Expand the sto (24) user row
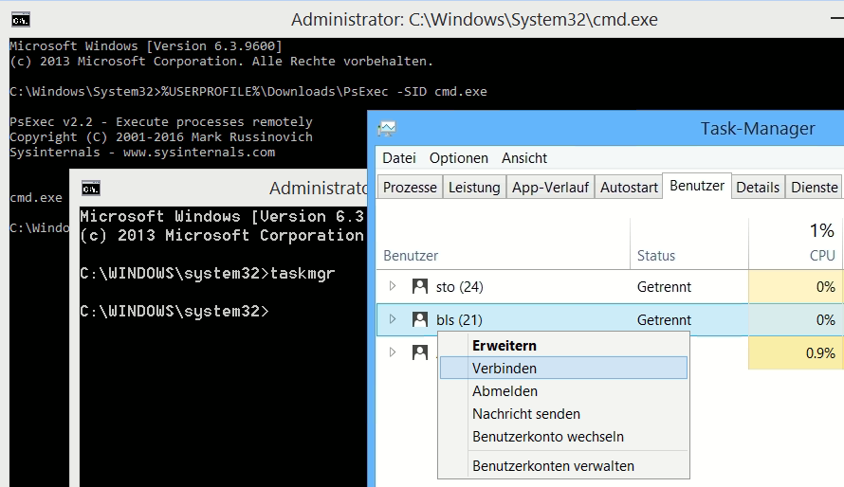This screenshot has width=844, height=487. pos(393,286)
